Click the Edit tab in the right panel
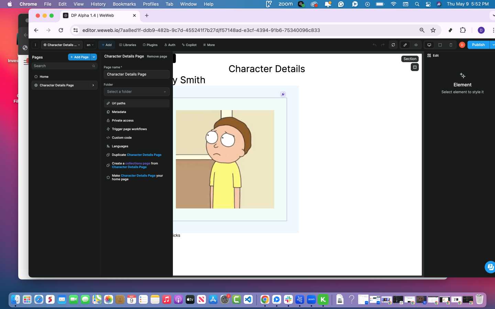The height and width of the screenshot is (309, 495). click(x=433, y=56)
